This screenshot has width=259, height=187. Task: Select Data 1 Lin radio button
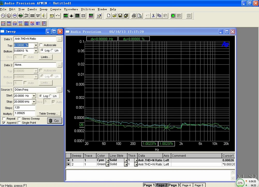coord(52,50)
